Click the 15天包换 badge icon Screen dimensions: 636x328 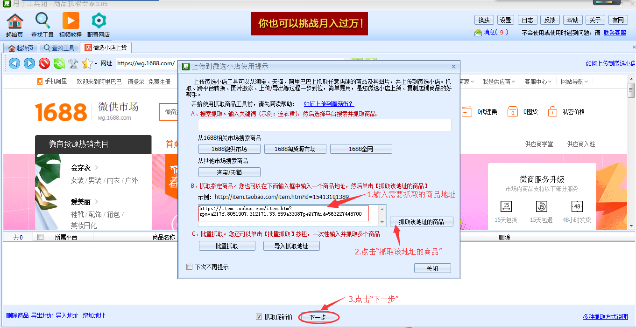[506, 206]
